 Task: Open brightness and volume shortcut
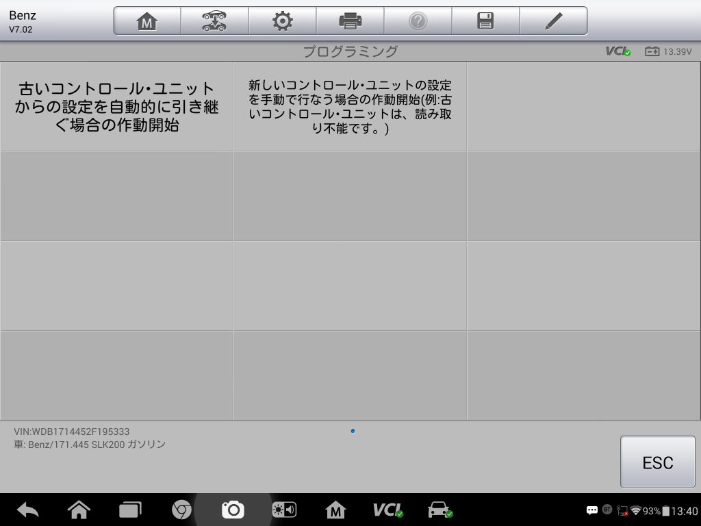(284, 510)
